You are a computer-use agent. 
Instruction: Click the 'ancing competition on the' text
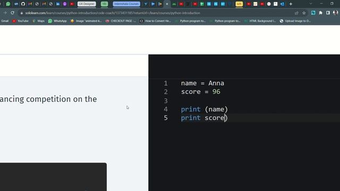pyautogui.click(x=48, y=99)
